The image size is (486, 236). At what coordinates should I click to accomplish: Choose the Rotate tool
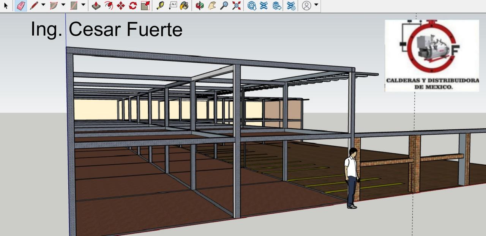[x=133, y=6]
